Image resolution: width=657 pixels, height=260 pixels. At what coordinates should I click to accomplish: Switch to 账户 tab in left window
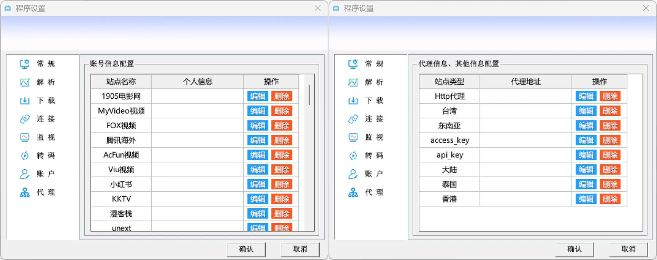coord(46,174)
